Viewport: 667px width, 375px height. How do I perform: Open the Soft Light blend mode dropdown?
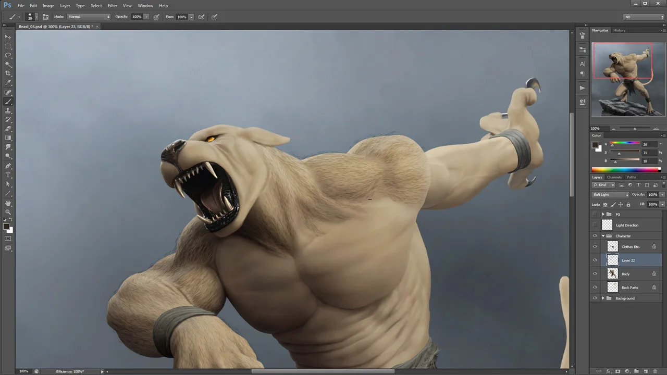[610, 194]
